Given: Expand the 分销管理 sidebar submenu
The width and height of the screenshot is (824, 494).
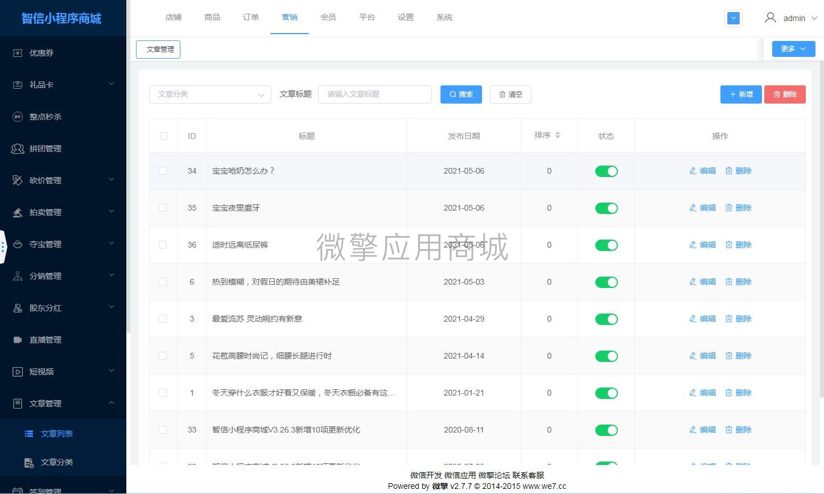Looking at the screenshot, I should point(112,275).
